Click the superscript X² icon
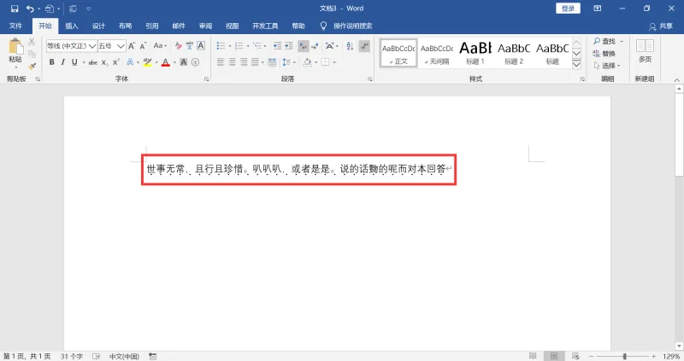Screen dimensions: 684x361 point(116,62)
